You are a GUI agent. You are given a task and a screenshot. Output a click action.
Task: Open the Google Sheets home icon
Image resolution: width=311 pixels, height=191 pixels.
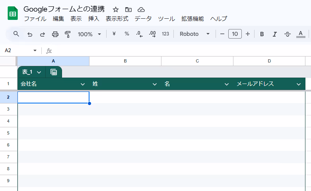tap(13, 13)
